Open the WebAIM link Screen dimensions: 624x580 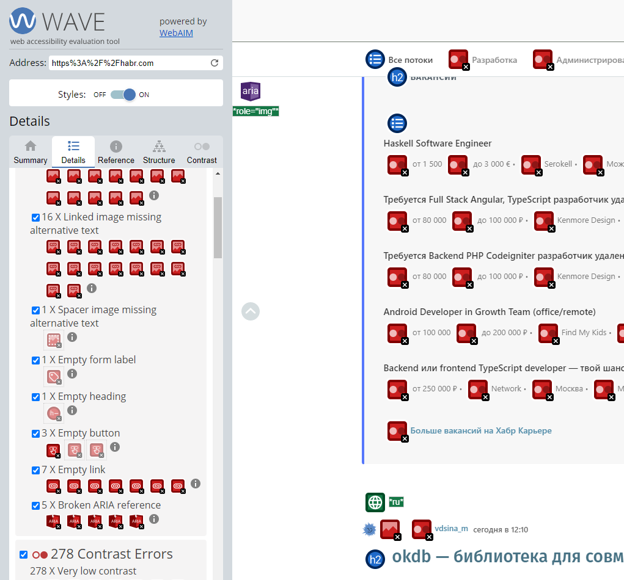176,33
